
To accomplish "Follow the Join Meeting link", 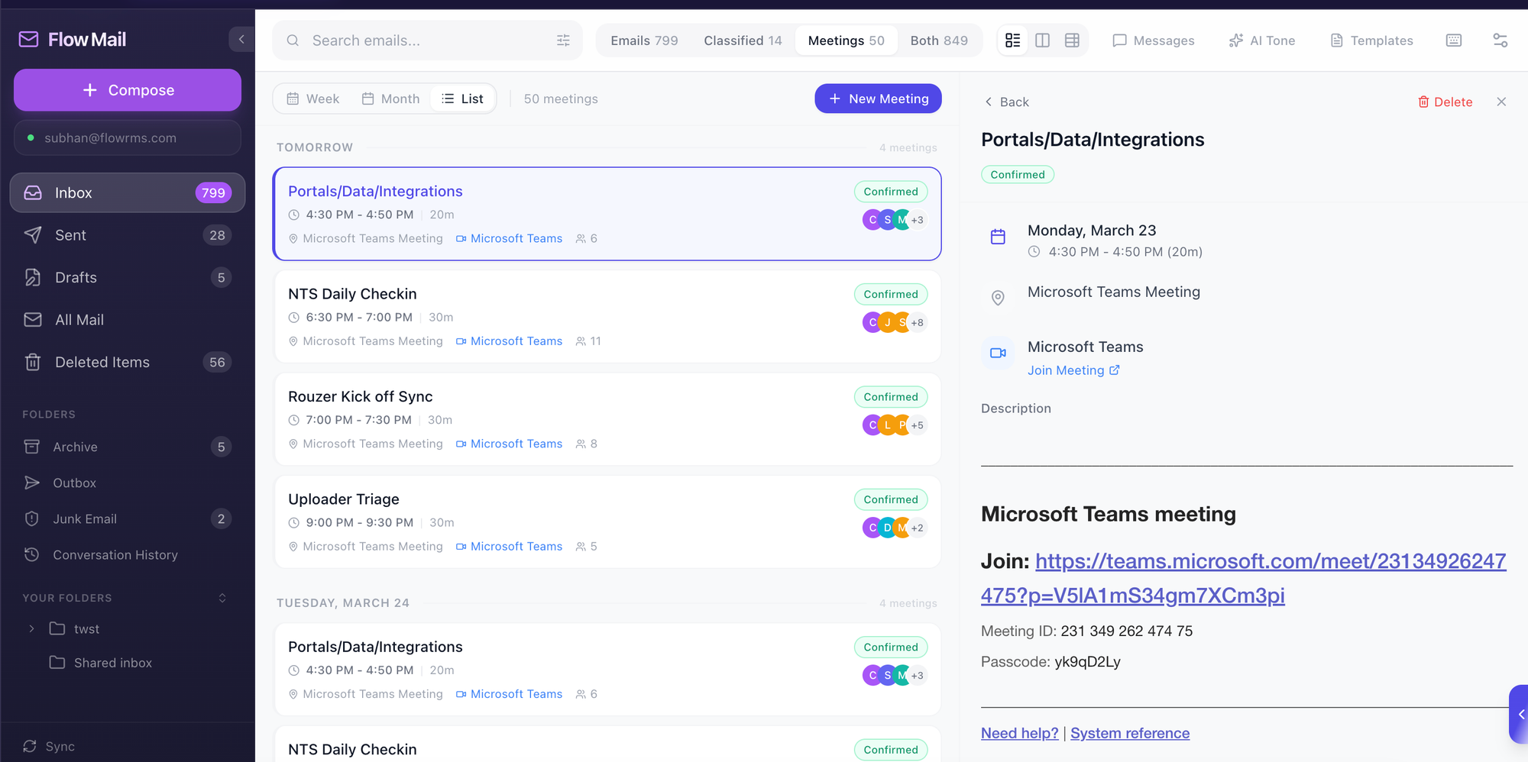I will pos(1067,370).
